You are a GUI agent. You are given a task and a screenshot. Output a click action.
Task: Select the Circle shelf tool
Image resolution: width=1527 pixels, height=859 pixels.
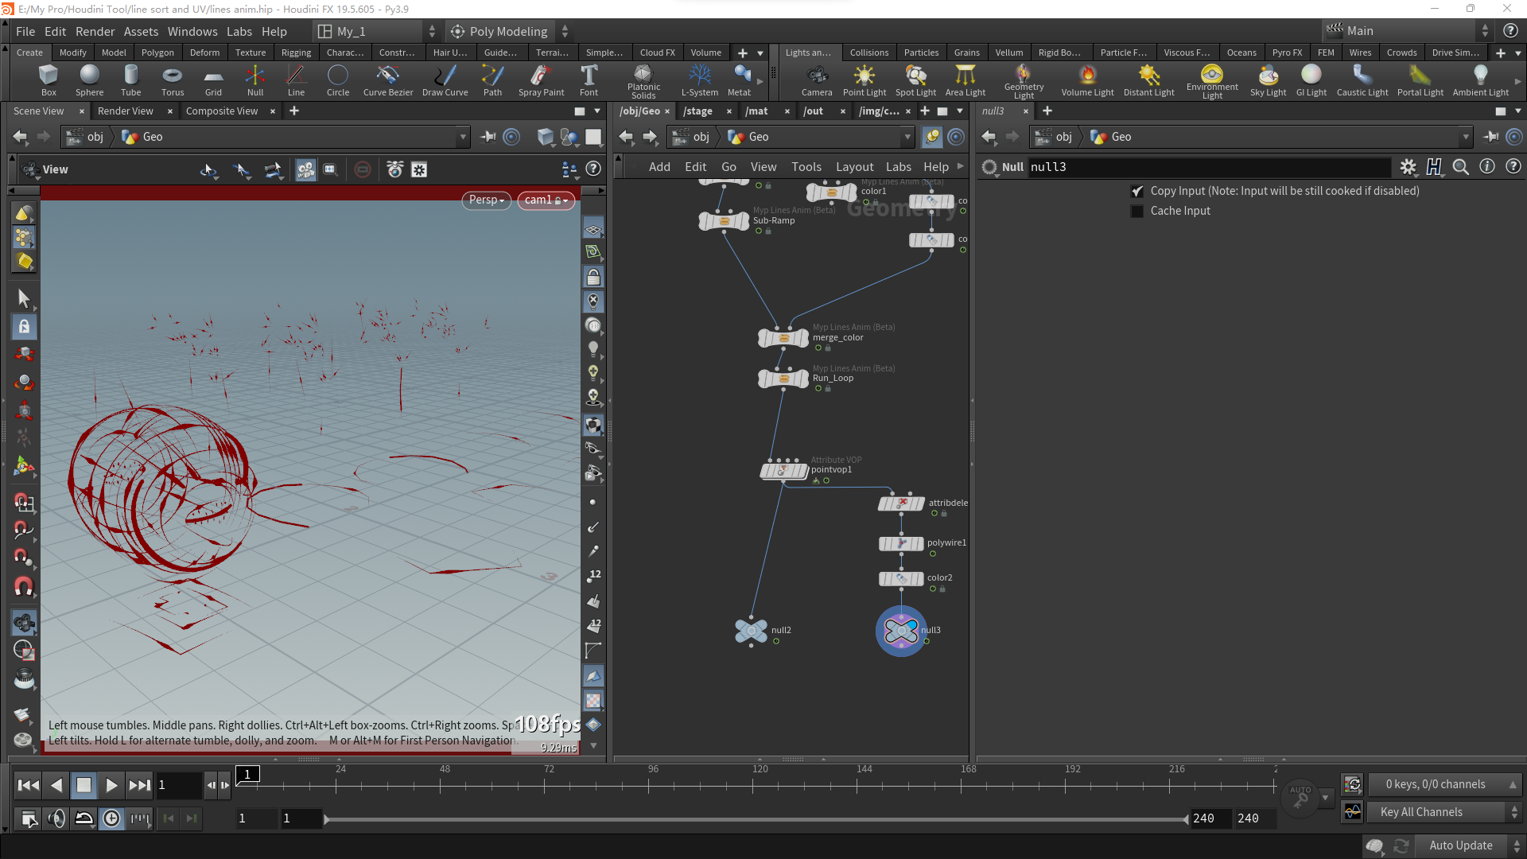click(x=338, y=80)
